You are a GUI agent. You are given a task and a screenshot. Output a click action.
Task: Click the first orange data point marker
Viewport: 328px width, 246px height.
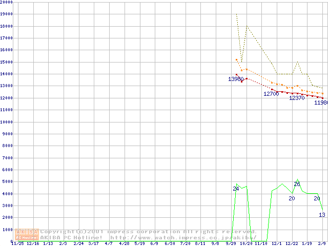(x=236, y=59)
